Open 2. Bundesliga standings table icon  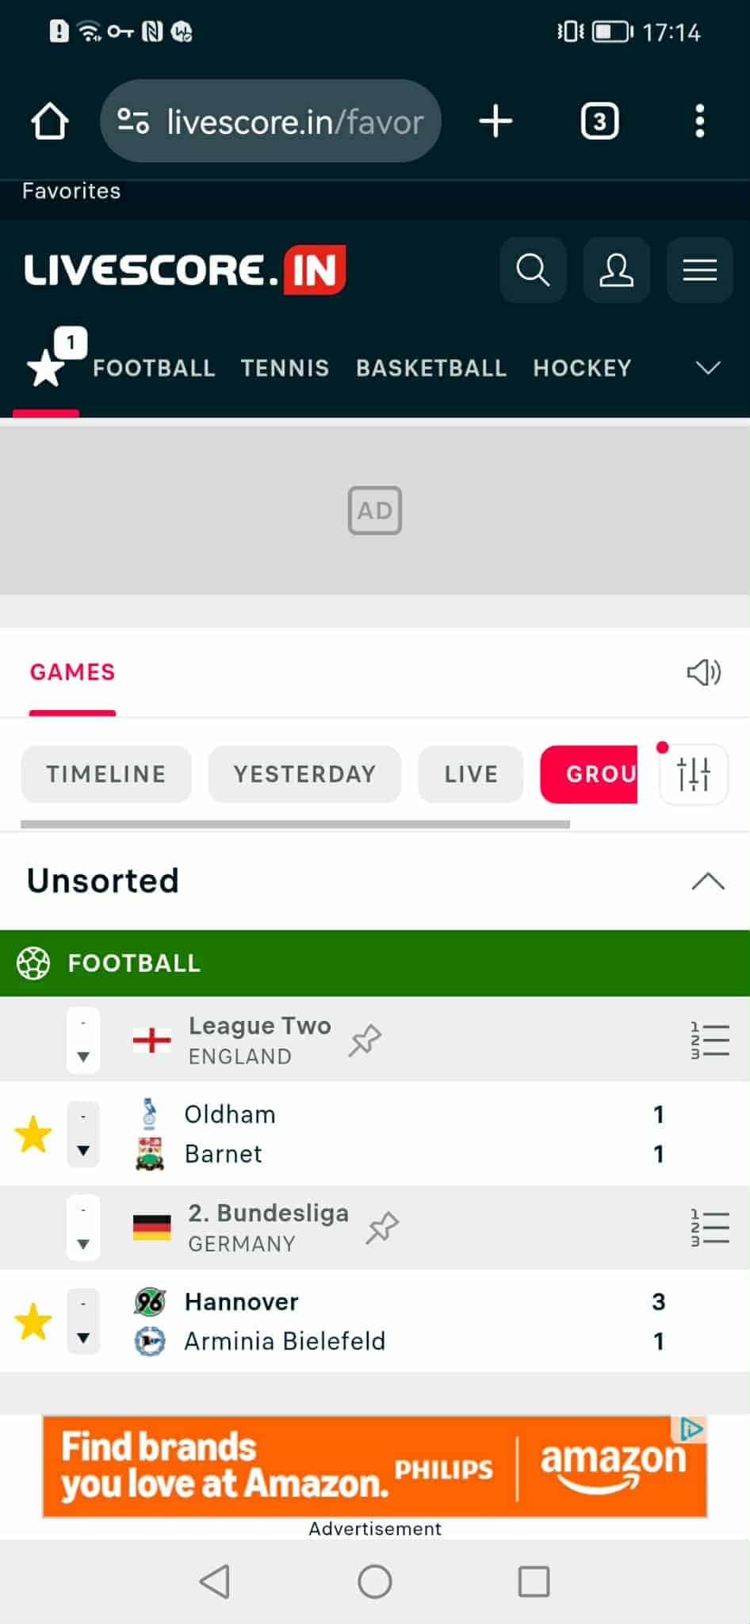pyautogui.click(x=710, y=1228)
